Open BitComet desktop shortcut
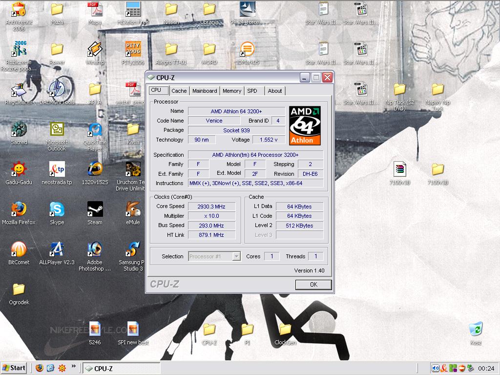Screen dimensions: 500x375 pos(19,253)
